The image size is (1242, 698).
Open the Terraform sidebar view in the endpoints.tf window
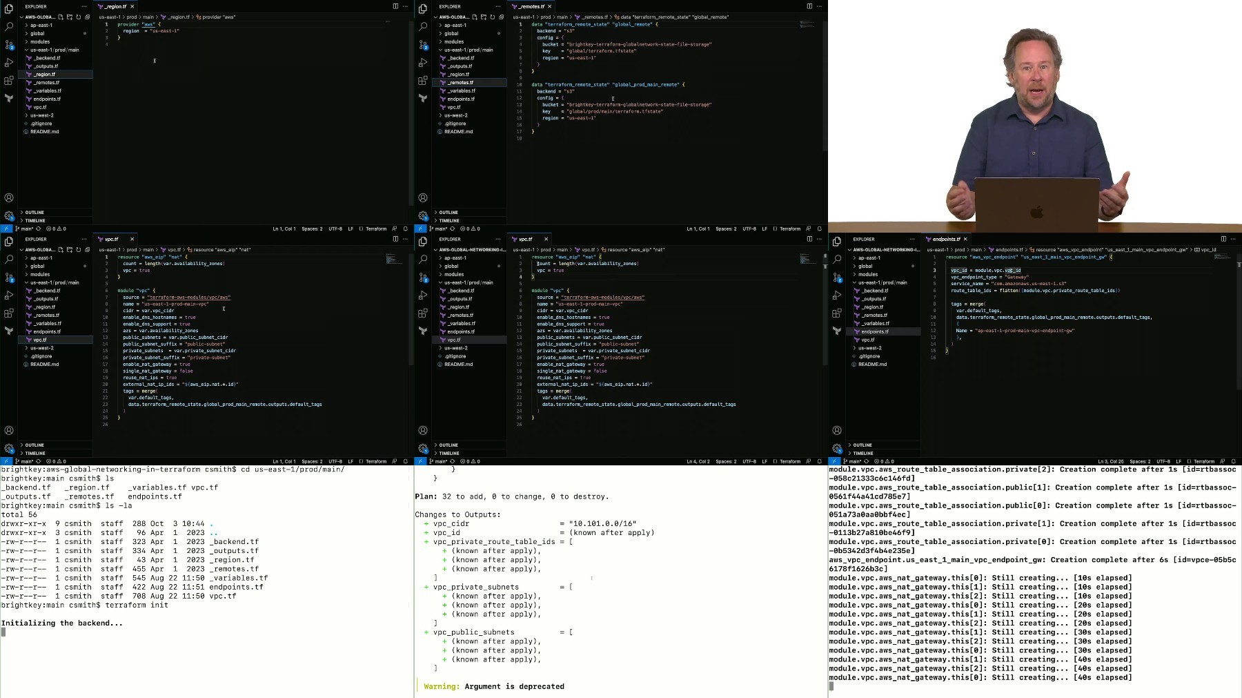tap(837, 331)
